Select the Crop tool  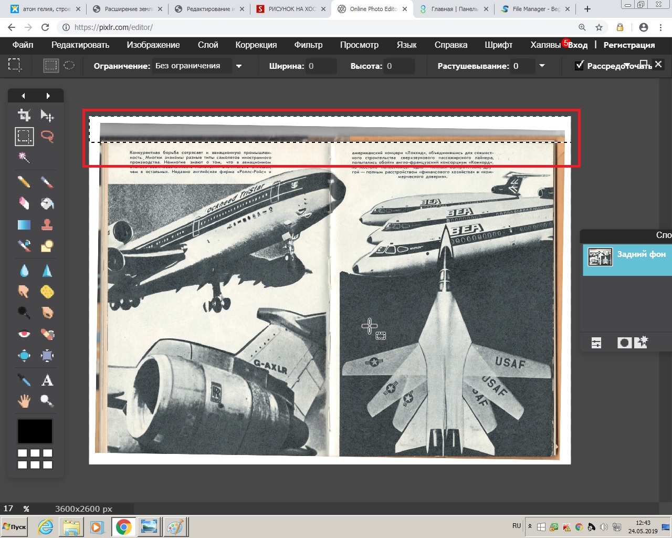pyautogui.click(x=24, y=115)
